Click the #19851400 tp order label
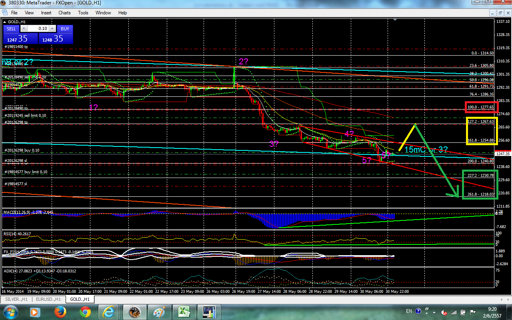 pyautogui.click(x=16, y=47)
